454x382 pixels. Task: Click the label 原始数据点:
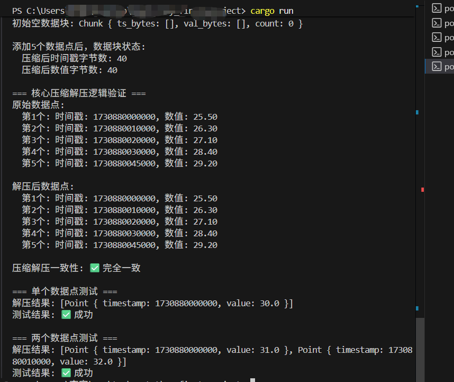[38, 105]
